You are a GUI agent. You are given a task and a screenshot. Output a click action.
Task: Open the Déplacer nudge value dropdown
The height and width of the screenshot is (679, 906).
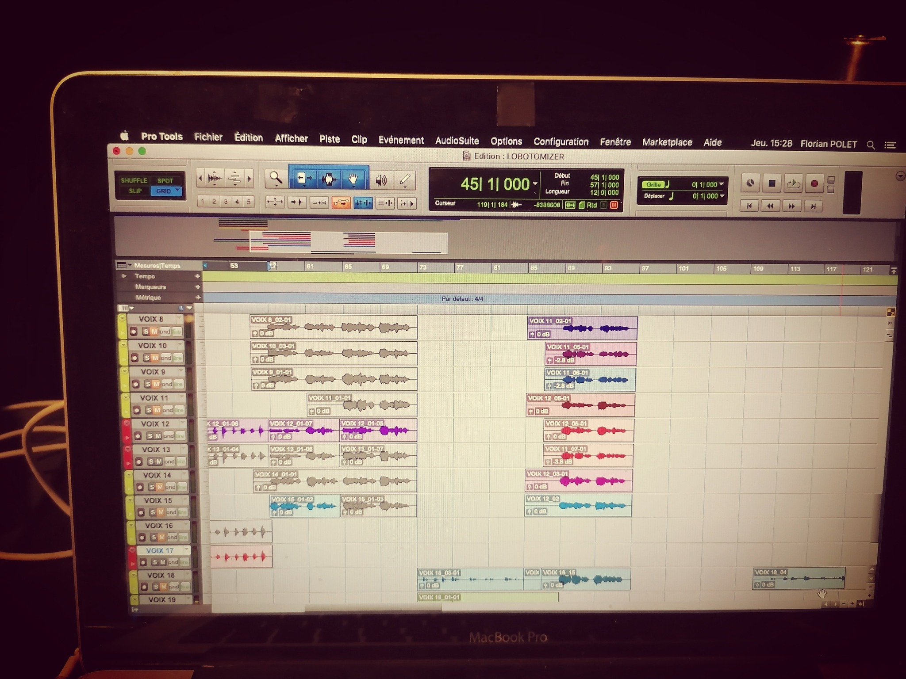coord(722,196)
